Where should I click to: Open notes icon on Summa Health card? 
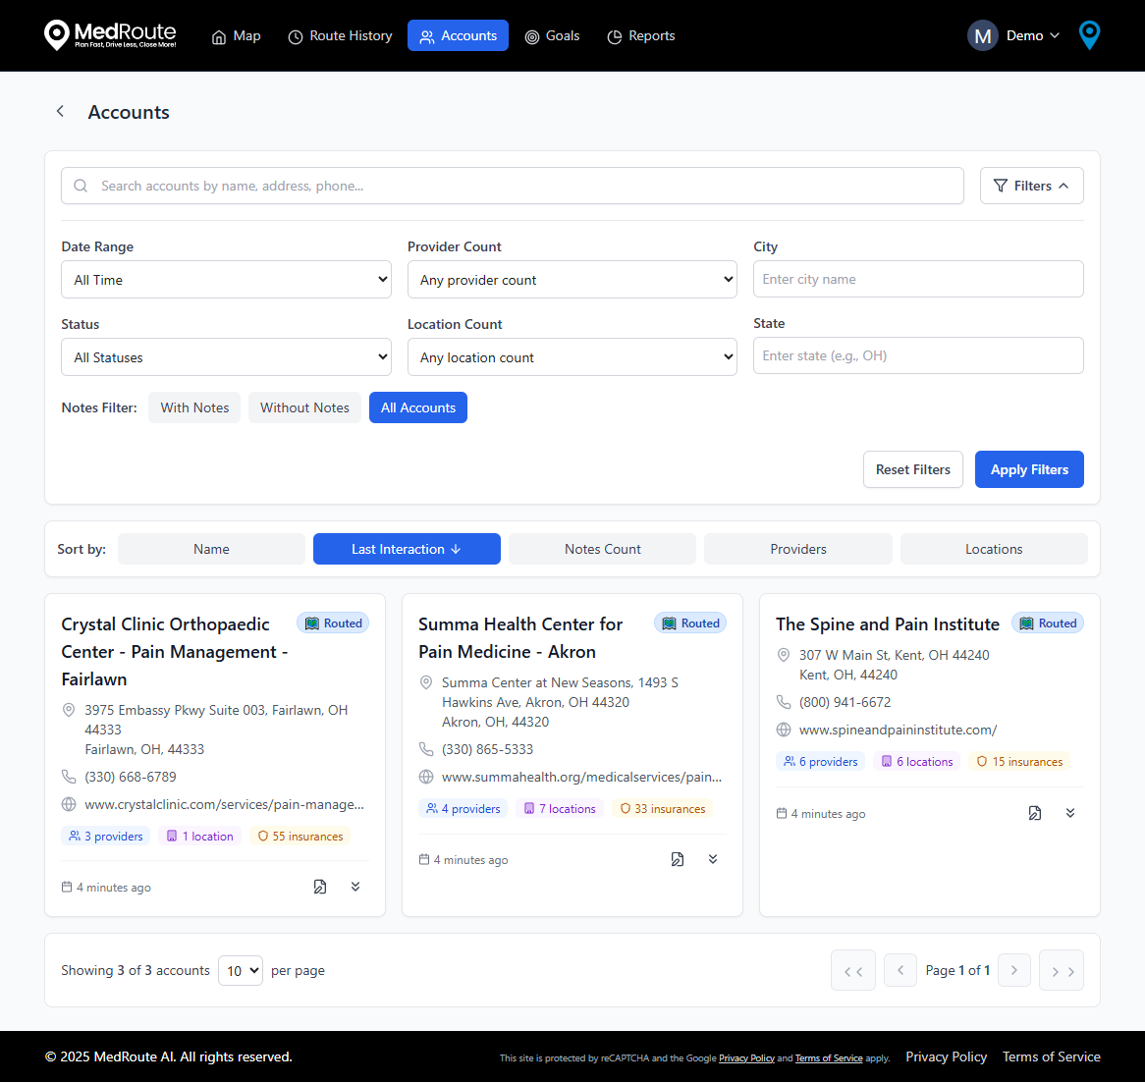click(678, 859)
